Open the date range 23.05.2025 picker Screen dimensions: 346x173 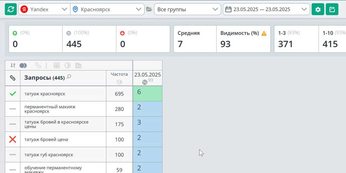[x=266, y=9]
